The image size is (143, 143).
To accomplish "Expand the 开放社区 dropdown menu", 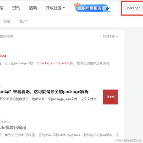I will [55, 8].
